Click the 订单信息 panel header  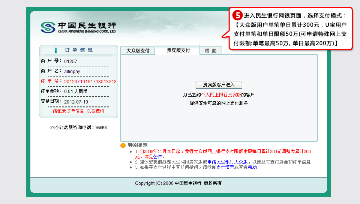[x=78, y=50]
